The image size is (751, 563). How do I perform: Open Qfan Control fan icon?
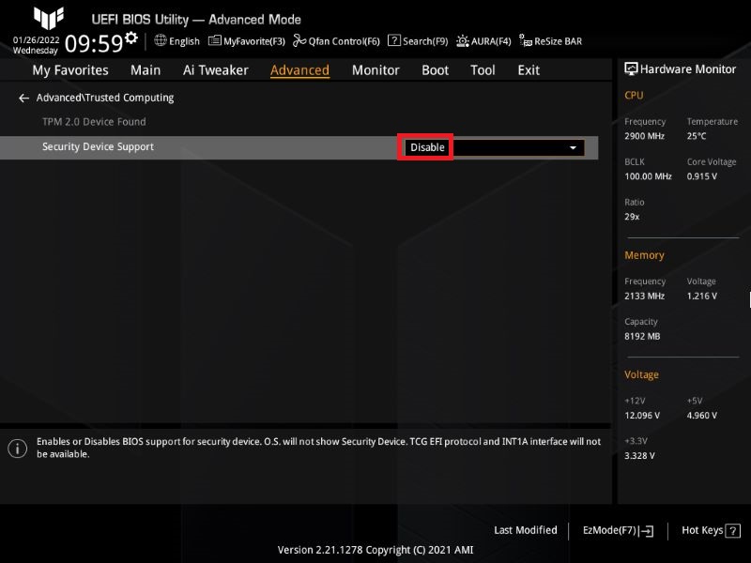(x=299, y=40)
